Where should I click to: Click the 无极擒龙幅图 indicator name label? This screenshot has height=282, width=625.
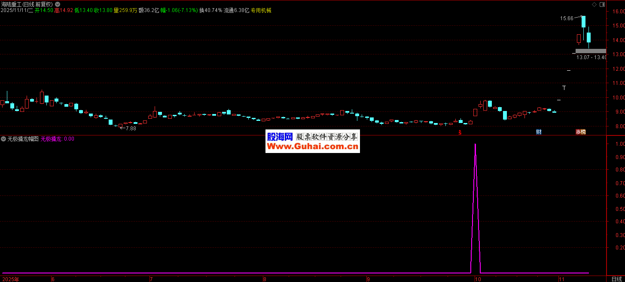click(x=23, y=139)
